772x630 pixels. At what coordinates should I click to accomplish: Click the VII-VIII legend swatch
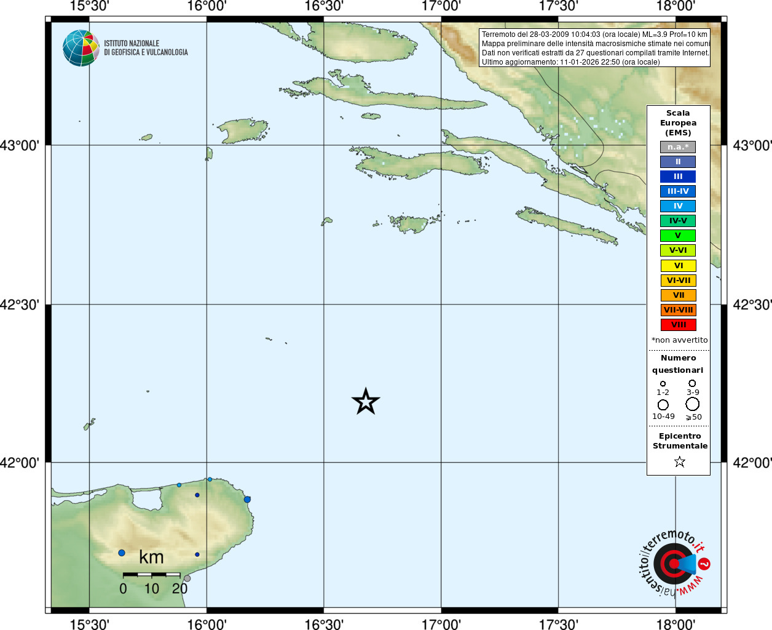(x=678, y=310)
